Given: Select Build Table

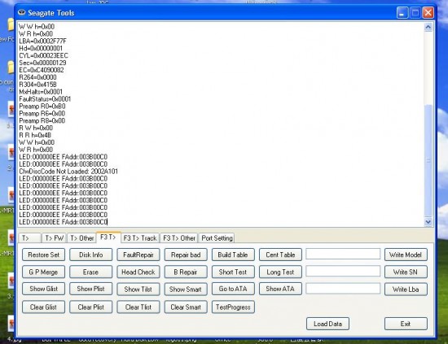Looking at the screenshot, I should [233, 255].
